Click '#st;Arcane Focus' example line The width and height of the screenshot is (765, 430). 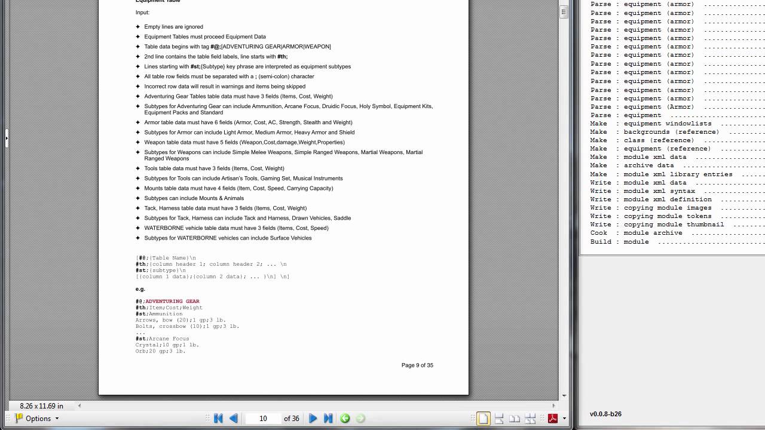pos(163,339)
